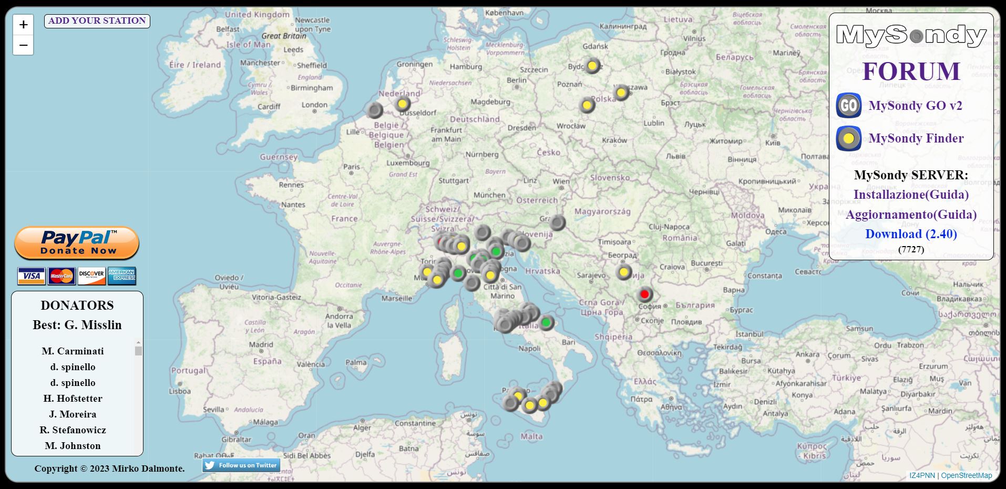Select the gray station marker near Lille
Image resolution: width=1006 pixels, height=489 pixels.
click(x=375, y=110)
